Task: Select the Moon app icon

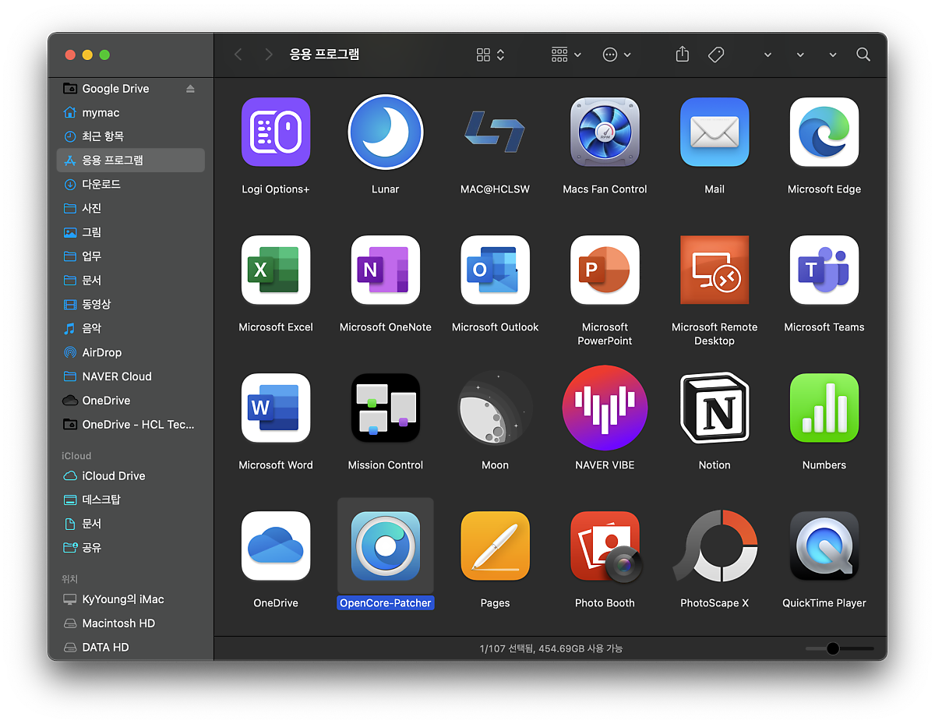Action: [495, 408]
